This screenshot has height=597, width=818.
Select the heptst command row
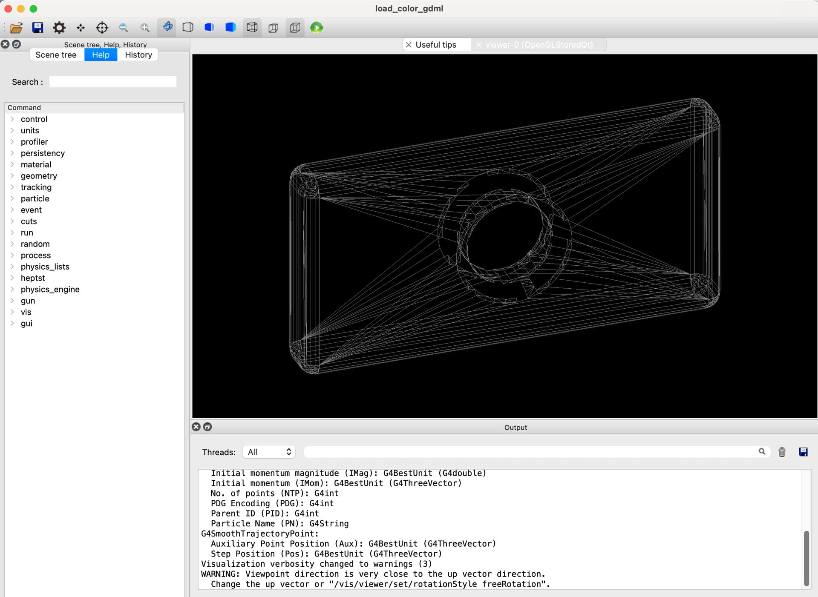click(95, 278)
